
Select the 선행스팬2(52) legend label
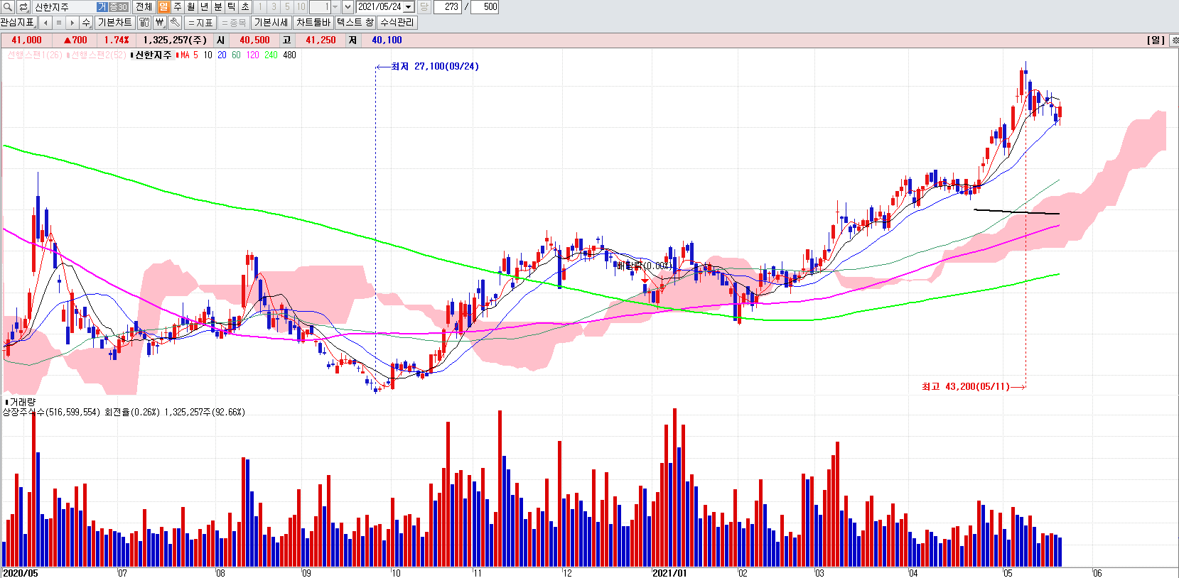pos(97,55)
